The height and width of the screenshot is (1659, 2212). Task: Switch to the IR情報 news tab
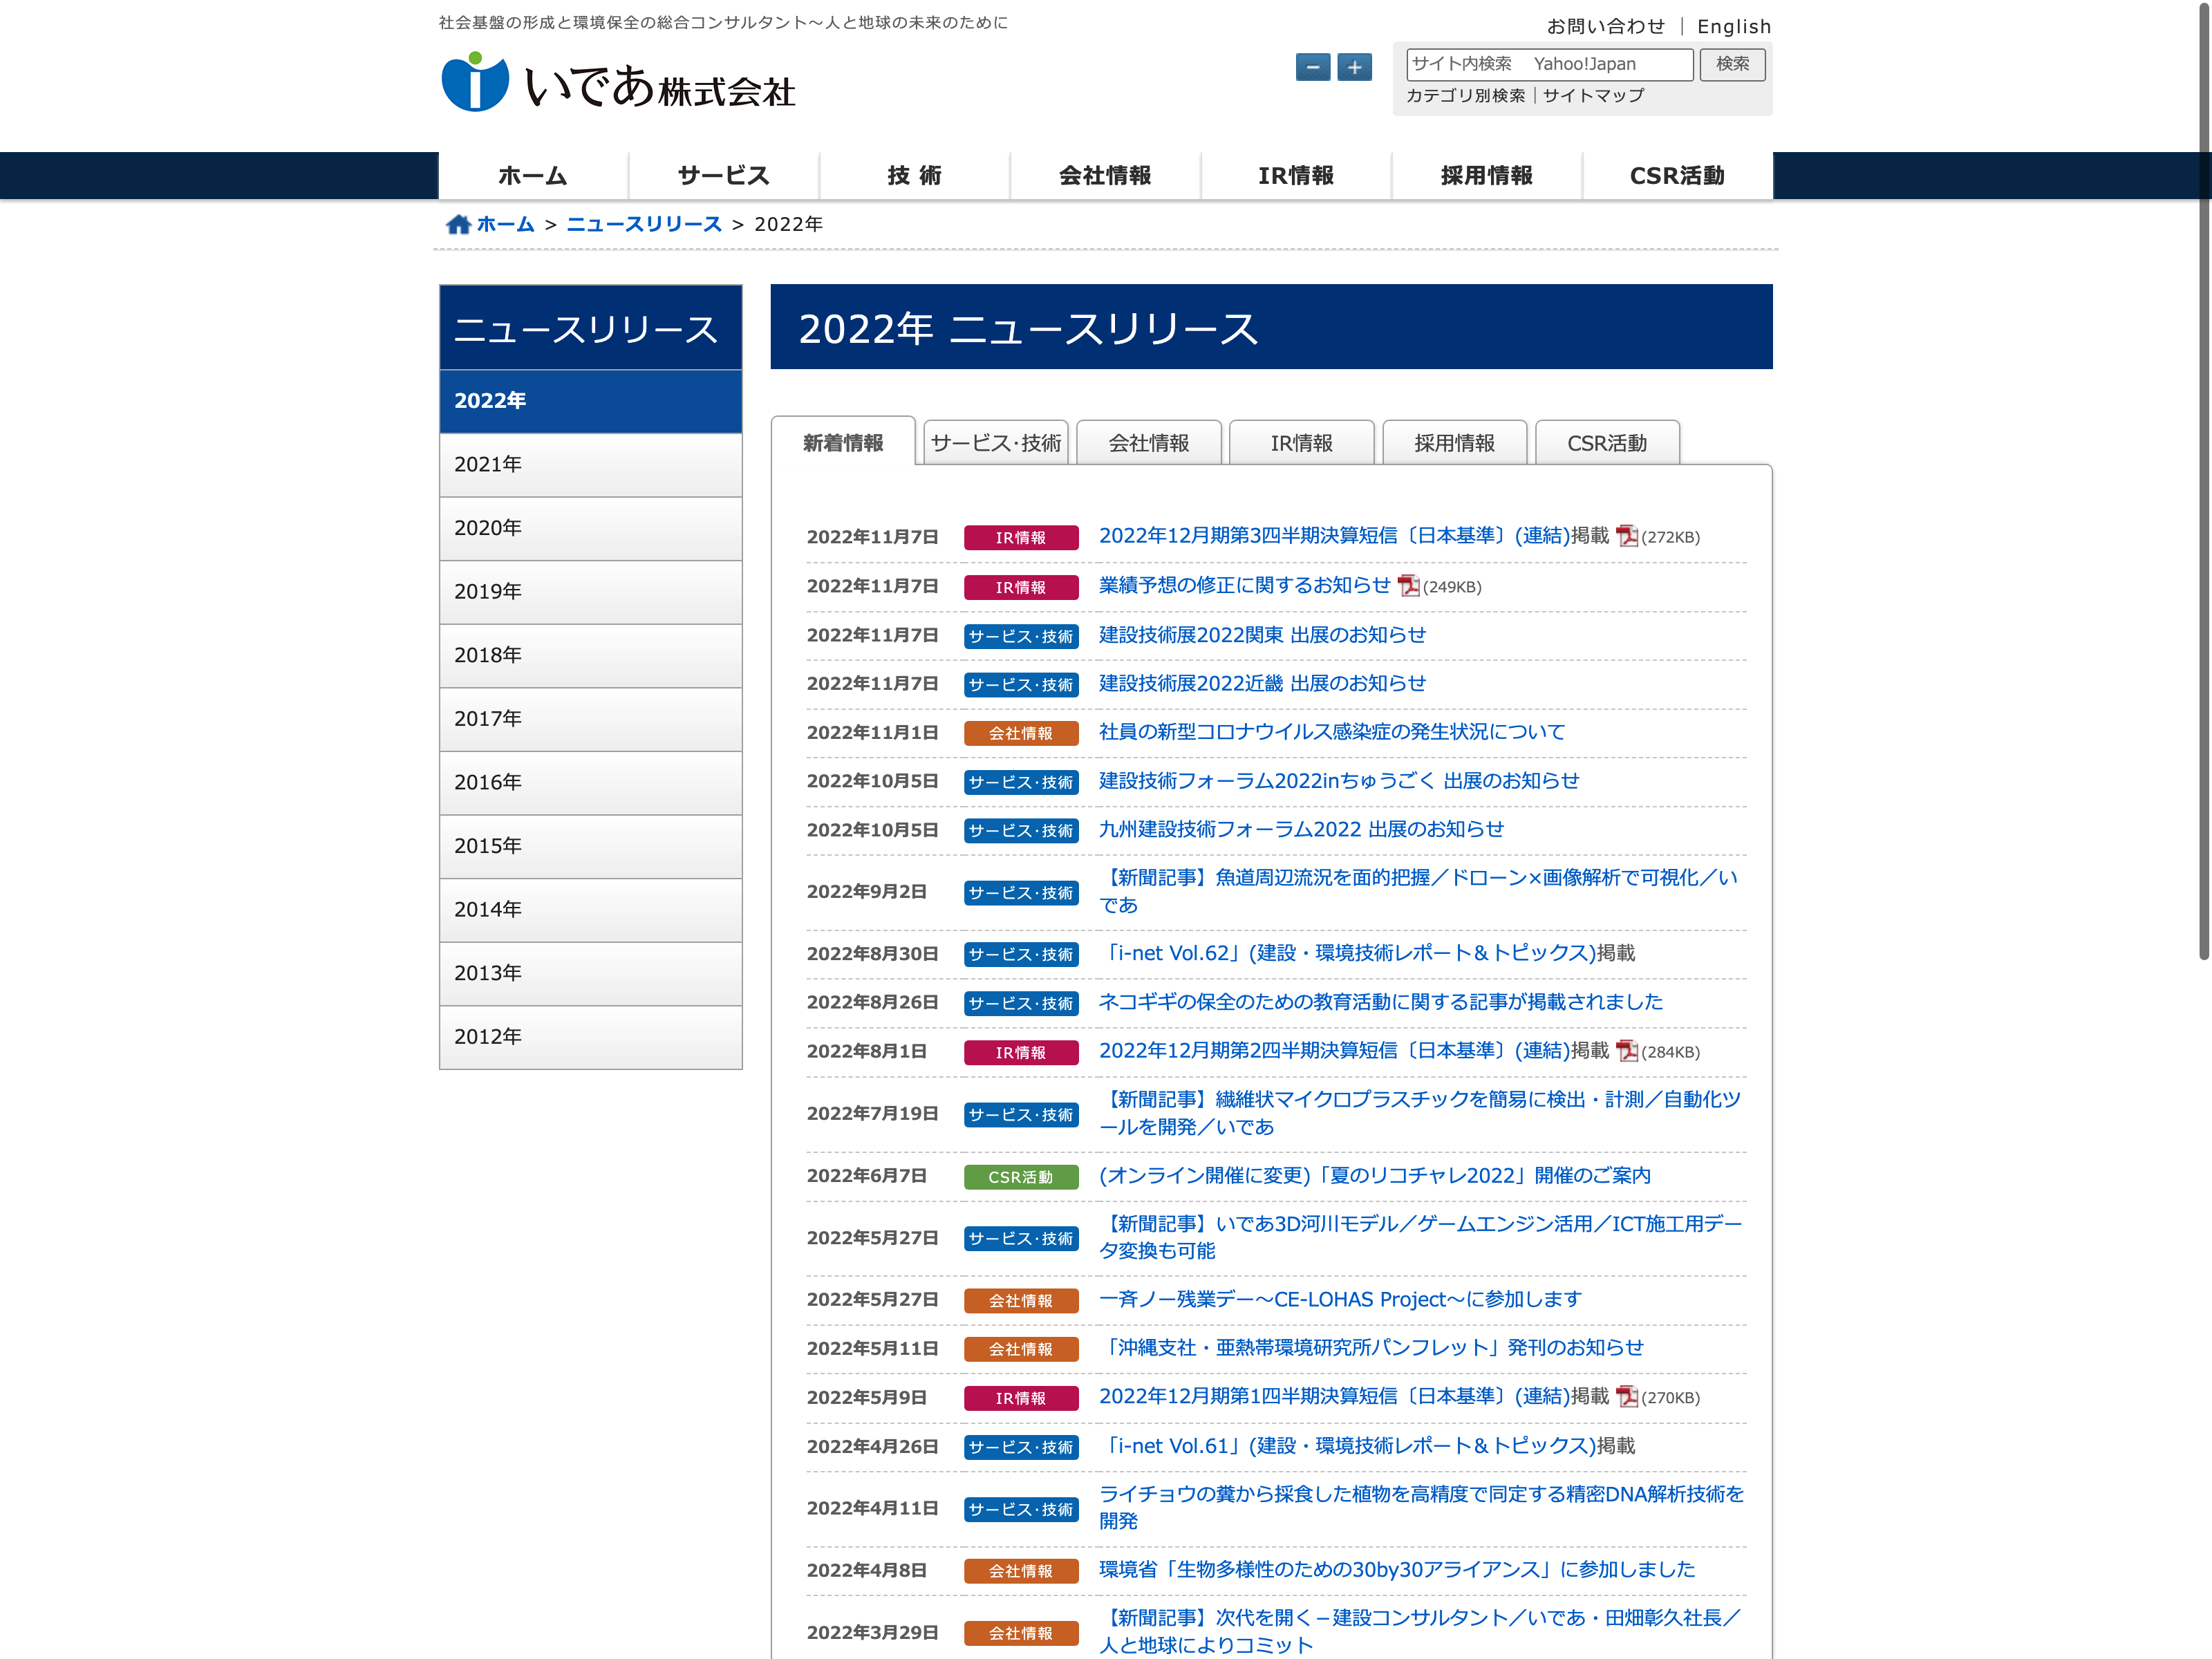[1301, 443]
